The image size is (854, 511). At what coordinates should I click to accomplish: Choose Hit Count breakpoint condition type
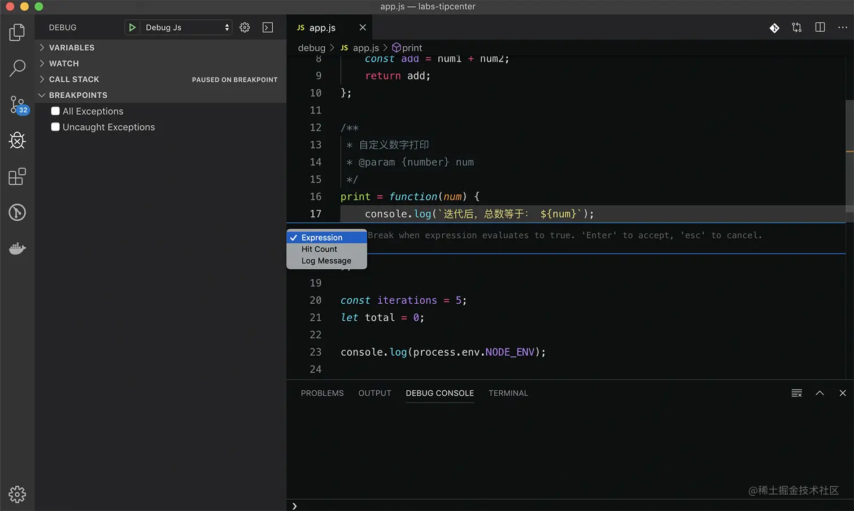tap(327, 249)
